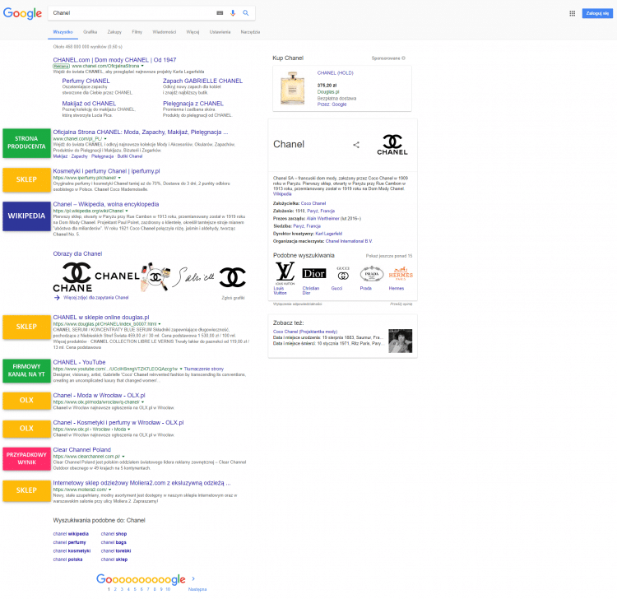
Task: Open Coco Chanel portrait thumbnail
Action: [400, 341]
